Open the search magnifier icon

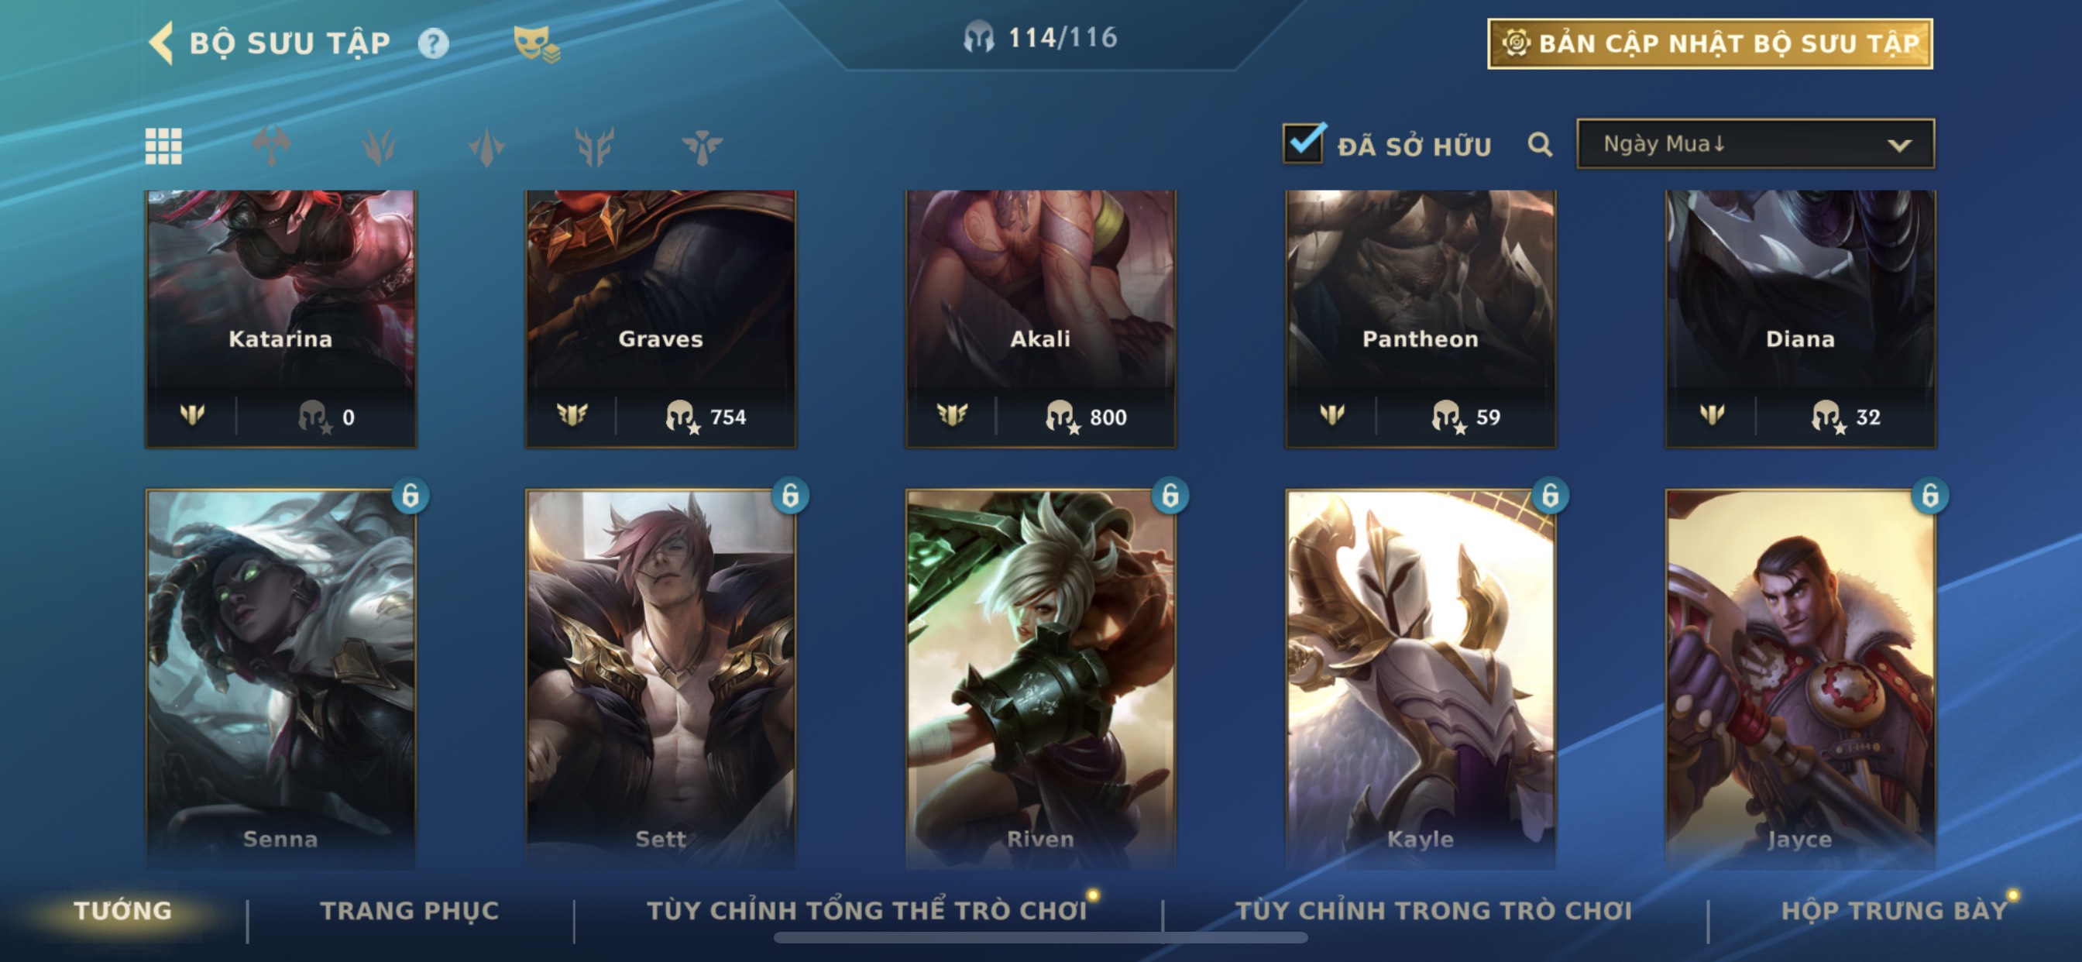[x=1540, y=145]
